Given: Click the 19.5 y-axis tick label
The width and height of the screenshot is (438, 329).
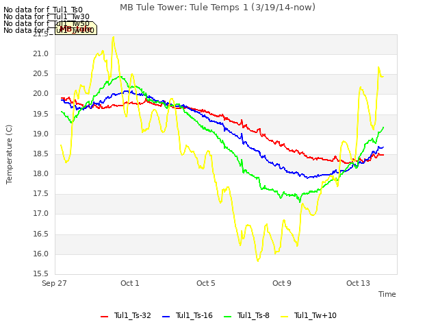Looking at the screenshot, I should click(x=41, y=114).
